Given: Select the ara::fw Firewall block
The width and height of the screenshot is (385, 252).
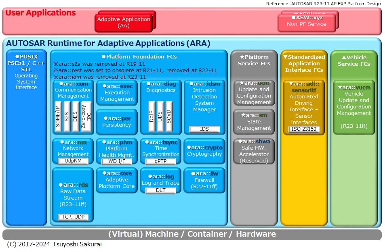Looking at the screenshot, I should (204, 180).
